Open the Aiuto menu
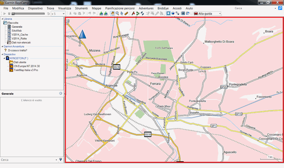This screenshot has width=284, height=168. (189, 8)
